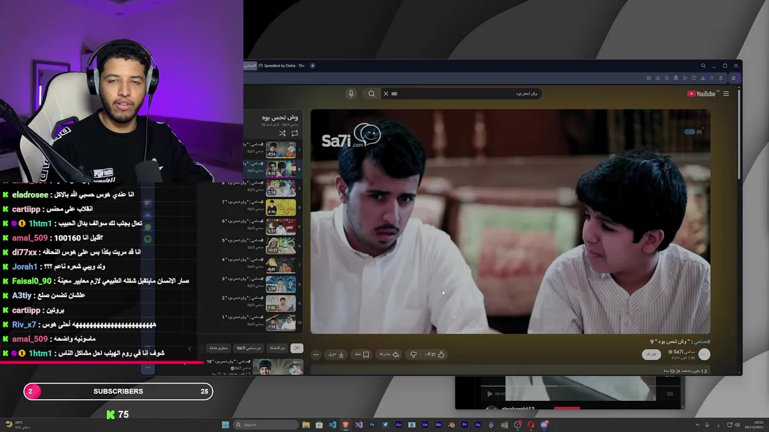Click the video Download button

tap(336, 354)
